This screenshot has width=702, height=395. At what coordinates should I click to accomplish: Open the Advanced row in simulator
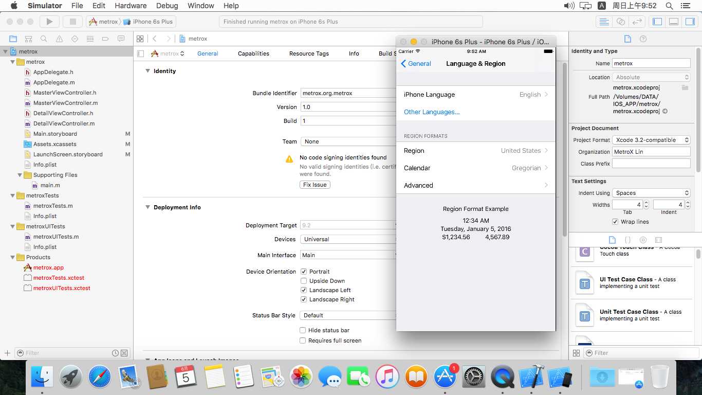click(476, 185)
